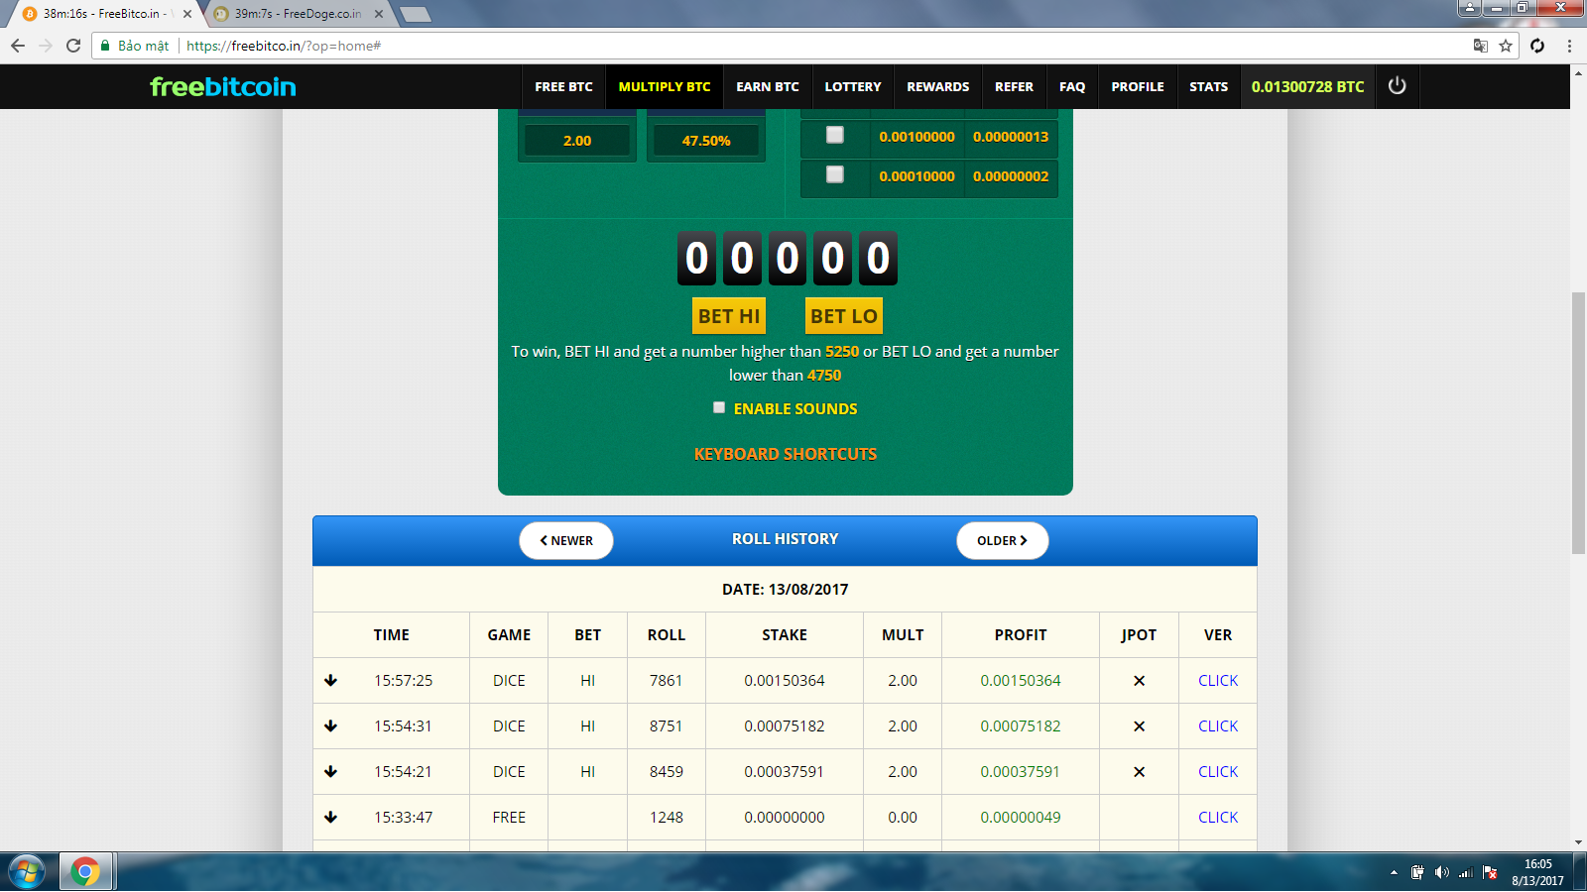
Task: Click the network signal icon in system tray
Action: click(1466, 872)
